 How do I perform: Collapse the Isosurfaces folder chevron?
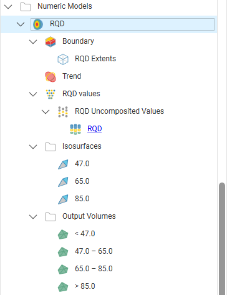pyautogui.click(x=33, y=147)
